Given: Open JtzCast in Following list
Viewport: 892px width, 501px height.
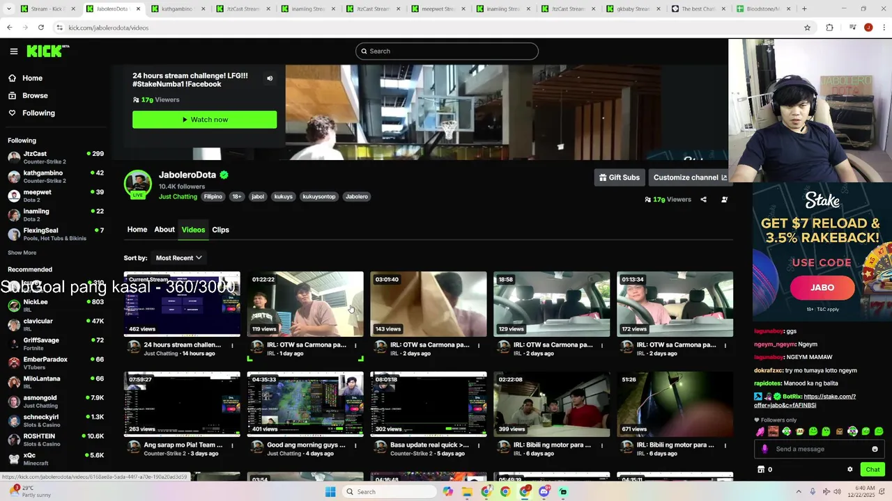Looking at the screenshot, I should 56,157.
